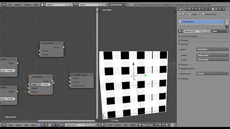This screenshot has width=230, height=129.
Task: Open Surface Add Shader dropdown
Action: click(x=212, y=49)
